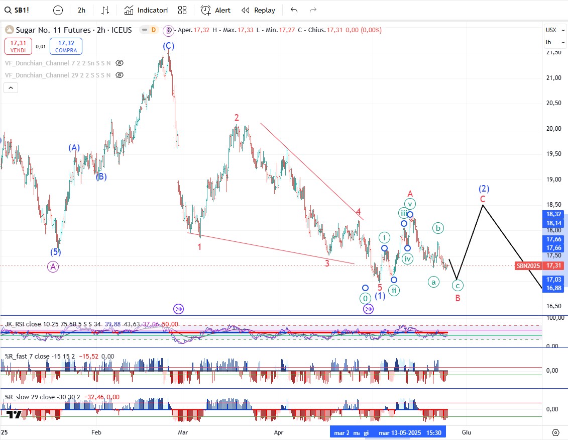Start bar Replay mode
Image resolution: width=568 pixels, height=440 pixels.
coord(258,10)
